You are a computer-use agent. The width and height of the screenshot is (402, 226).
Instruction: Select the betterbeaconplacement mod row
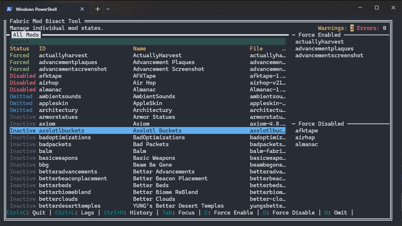coord(147,178)
